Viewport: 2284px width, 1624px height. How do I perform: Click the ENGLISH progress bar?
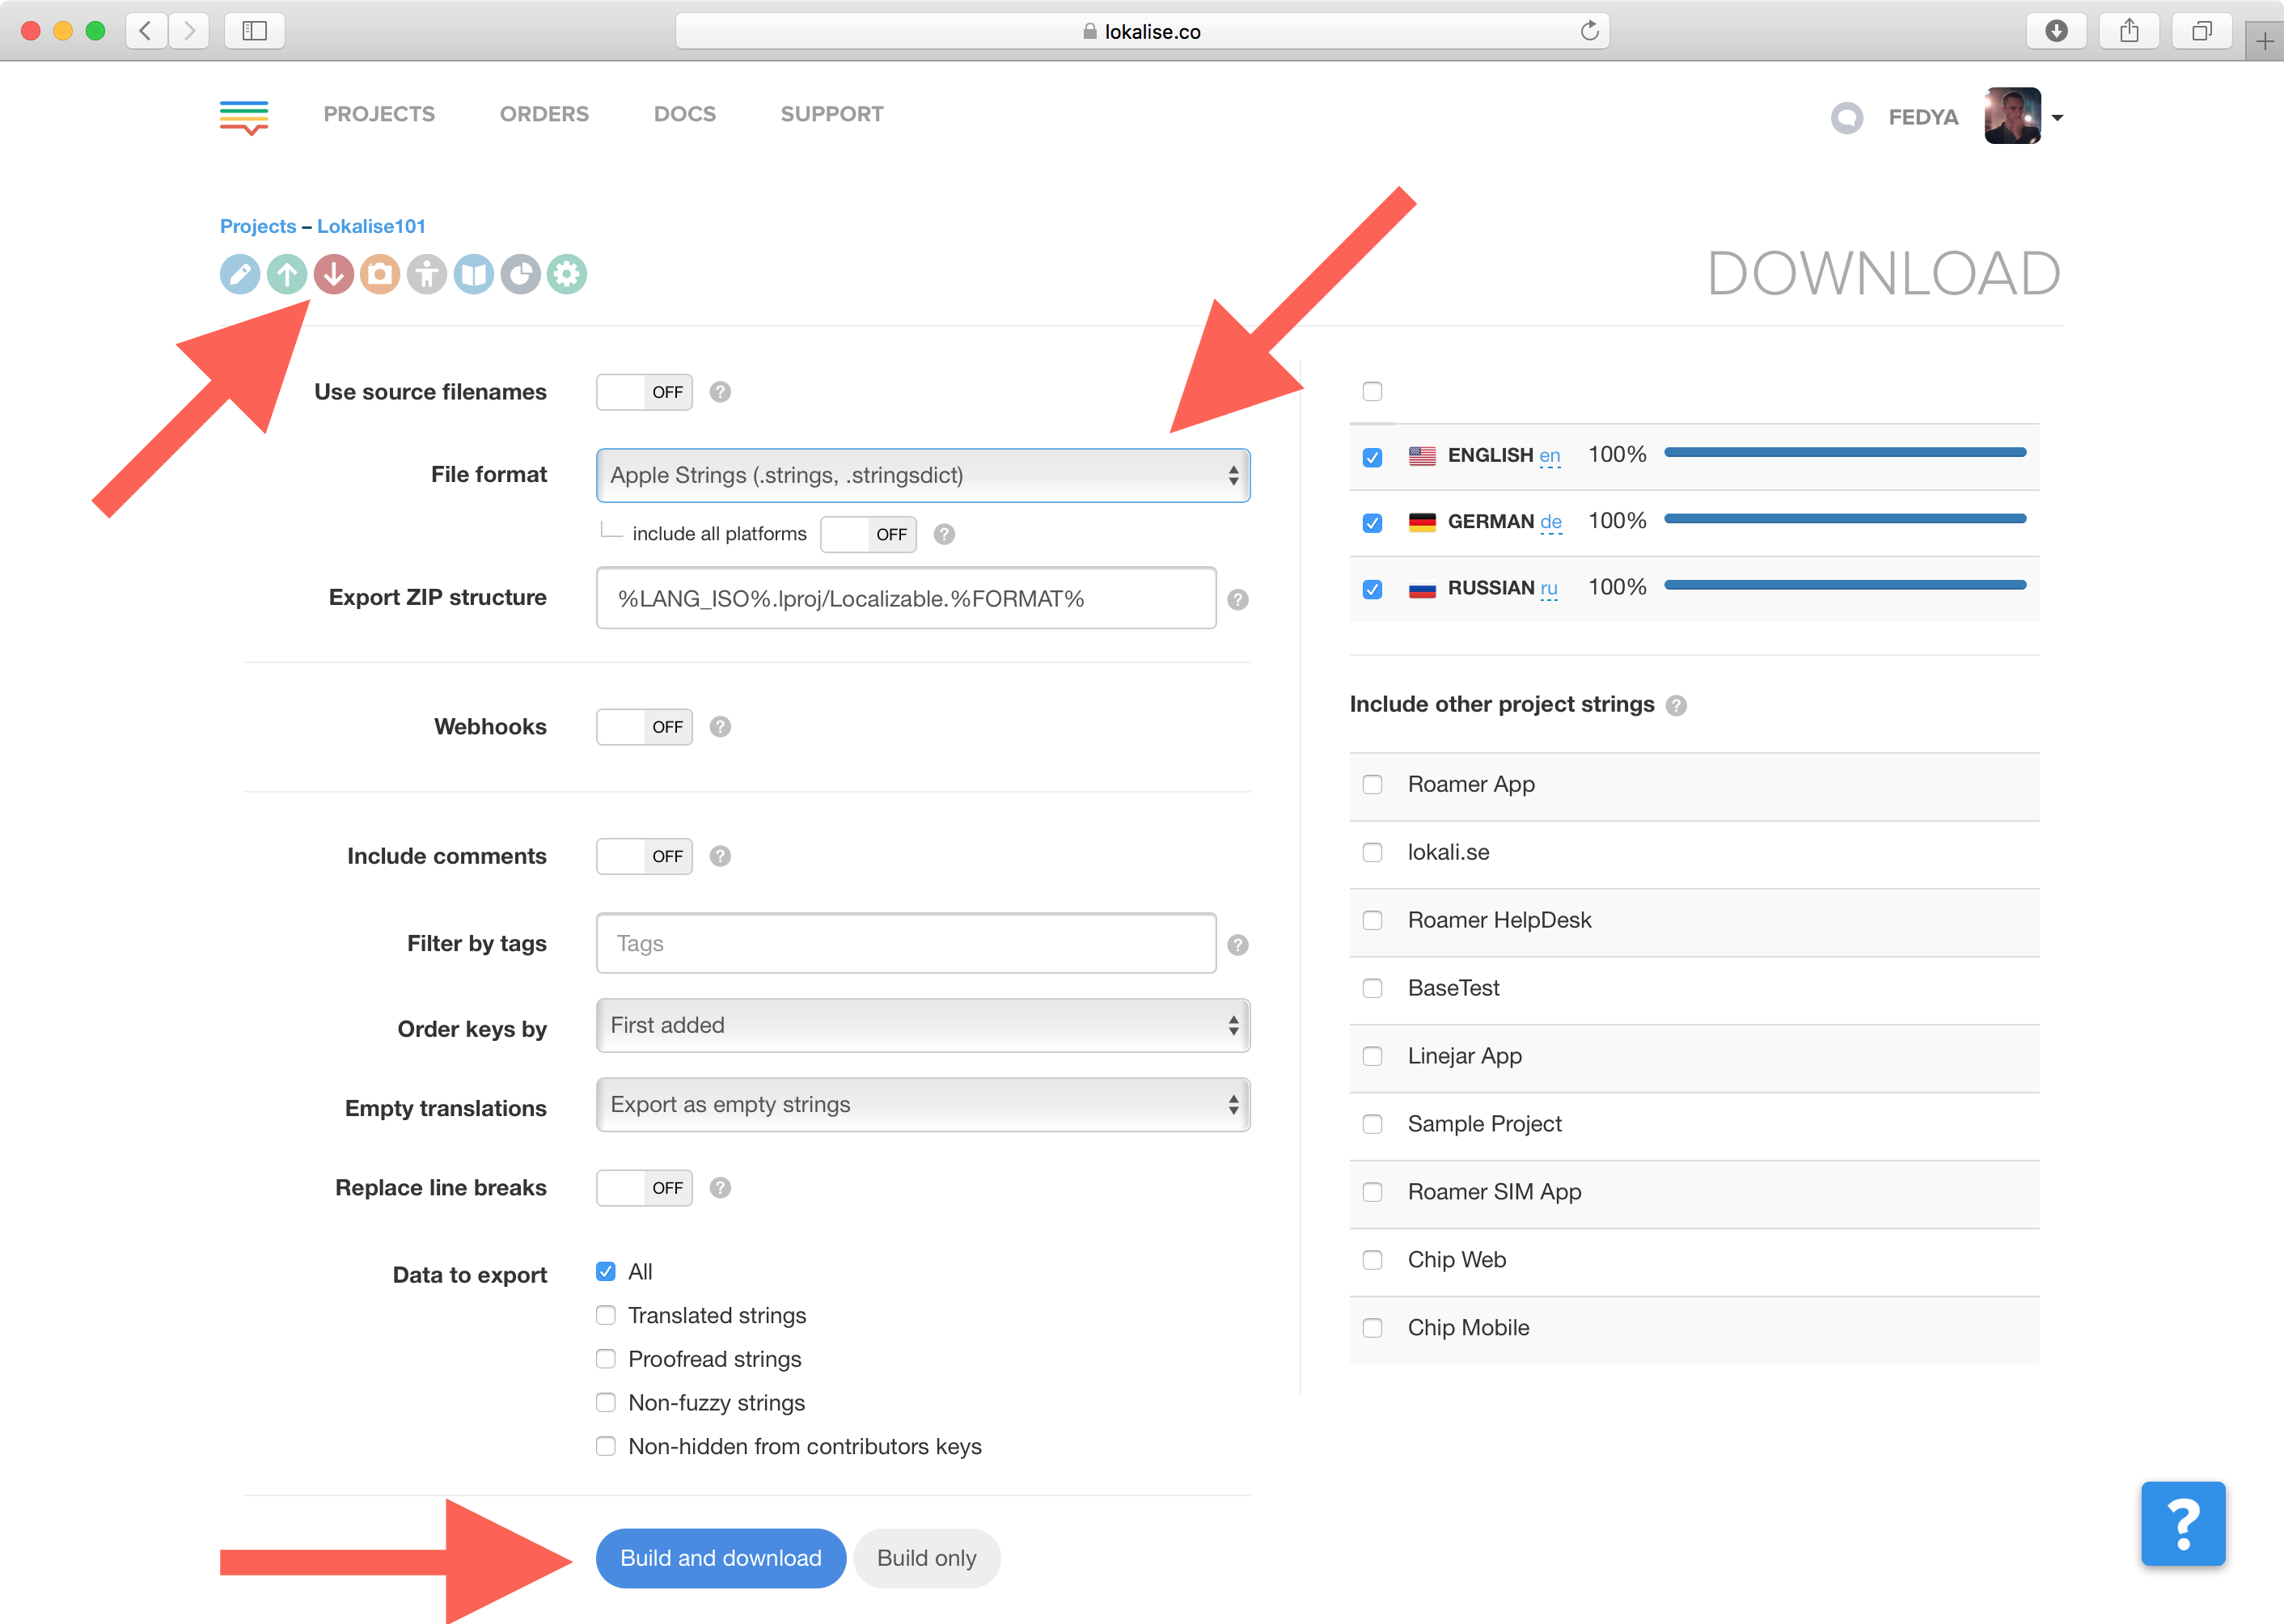point(1845,453)
